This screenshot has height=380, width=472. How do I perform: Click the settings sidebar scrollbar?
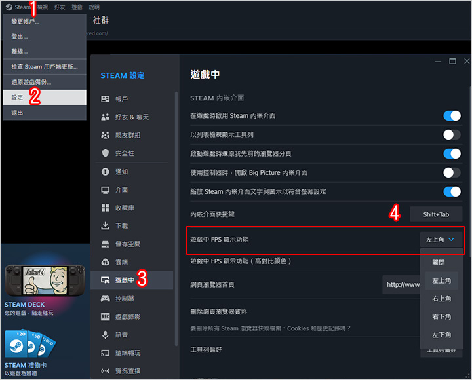tap(176, 219)
